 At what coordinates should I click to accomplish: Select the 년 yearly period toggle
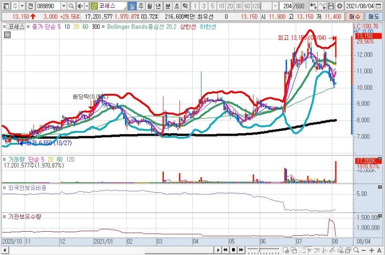[x=158, y=6]
